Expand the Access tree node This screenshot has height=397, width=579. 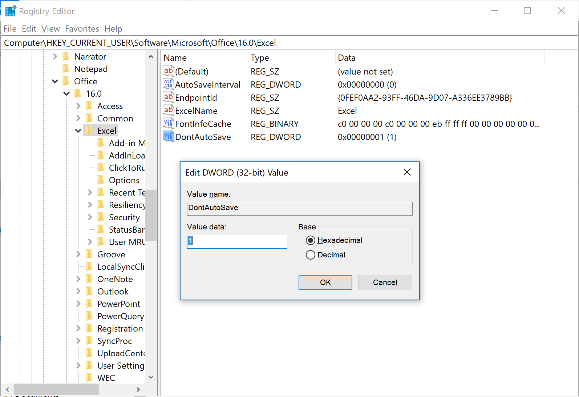78,106
